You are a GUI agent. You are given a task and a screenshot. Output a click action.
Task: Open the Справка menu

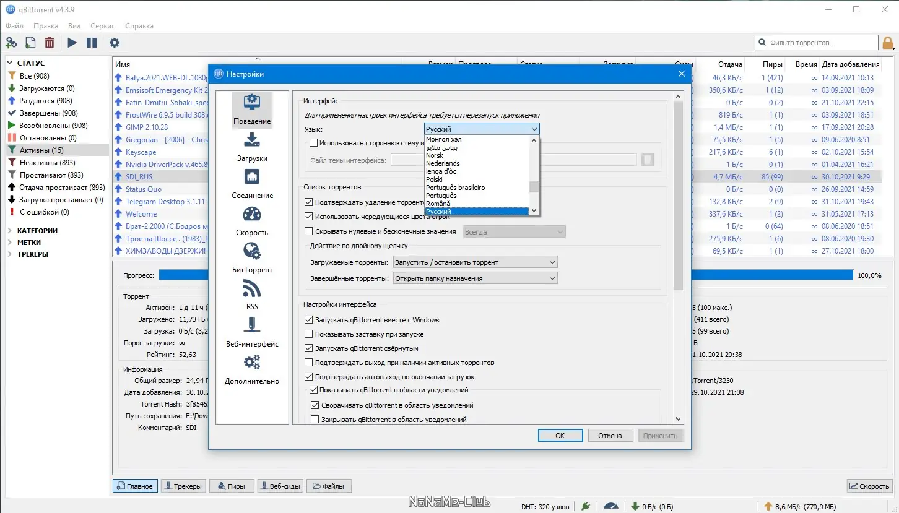click(x=139, y=26)
